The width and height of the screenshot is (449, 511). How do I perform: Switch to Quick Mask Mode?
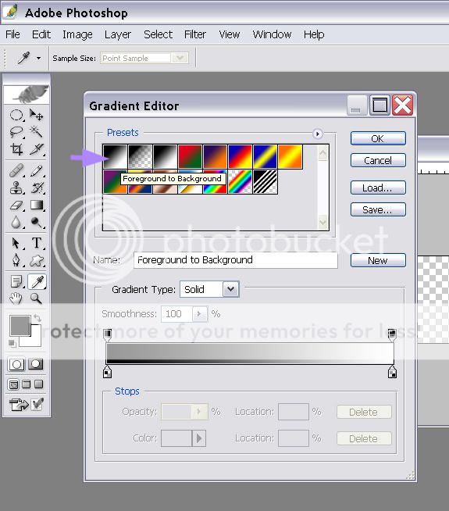(36, 364)
